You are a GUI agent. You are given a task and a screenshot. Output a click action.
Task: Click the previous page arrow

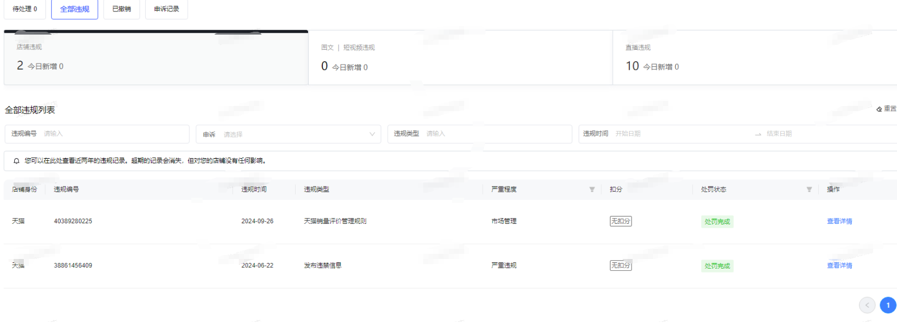[x=866, y=305]
